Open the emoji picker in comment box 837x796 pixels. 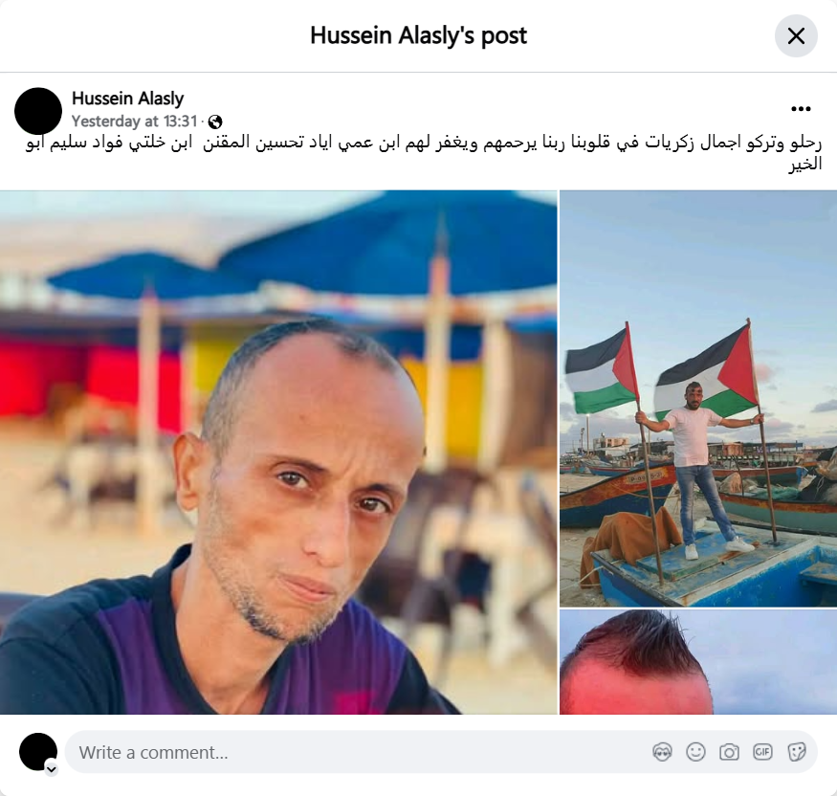tap(695, 752)
